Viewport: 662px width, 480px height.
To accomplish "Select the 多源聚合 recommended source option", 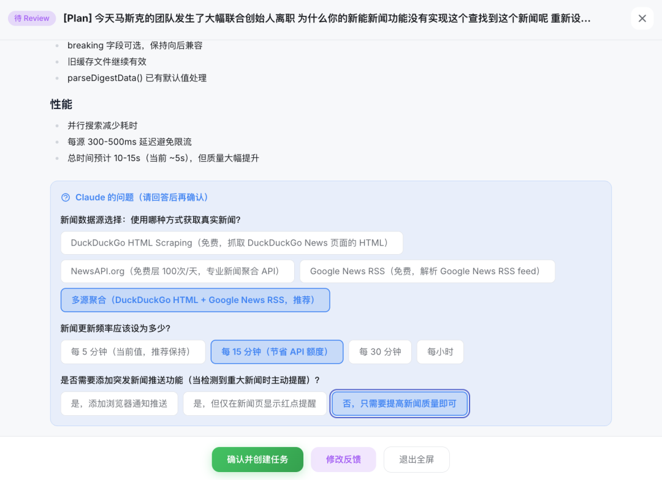I will click(195, 300).
